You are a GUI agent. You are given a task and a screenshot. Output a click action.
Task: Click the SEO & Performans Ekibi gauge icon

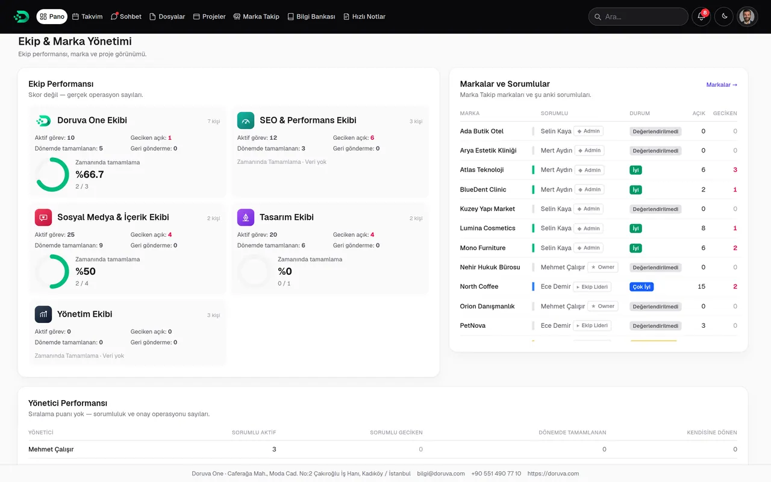point(246,120)
